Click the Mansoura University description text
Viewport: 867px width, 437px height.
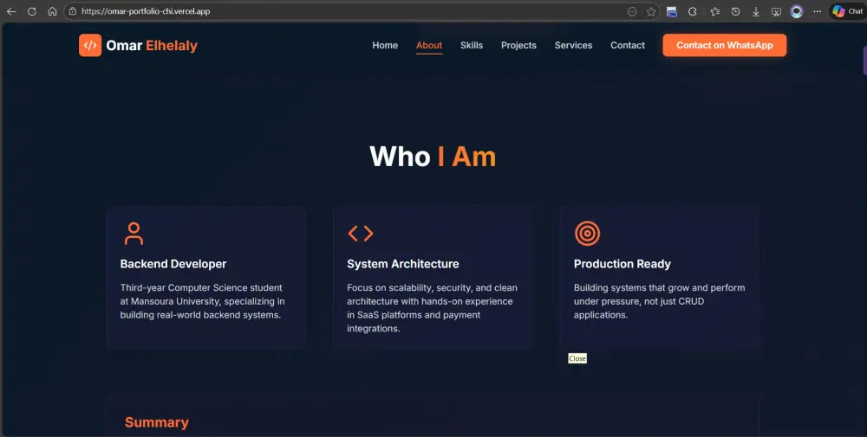coord(202,301)
